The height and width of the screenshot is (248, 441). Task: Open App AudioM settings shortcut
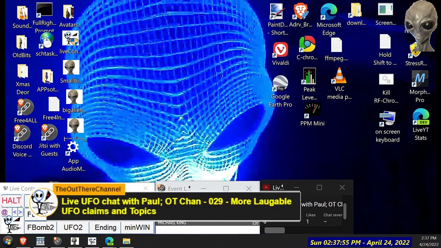(73, 156)
